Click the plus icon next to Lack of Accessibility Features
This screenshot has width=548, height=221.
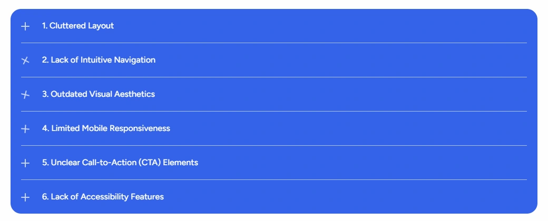[x=25, y=197]
